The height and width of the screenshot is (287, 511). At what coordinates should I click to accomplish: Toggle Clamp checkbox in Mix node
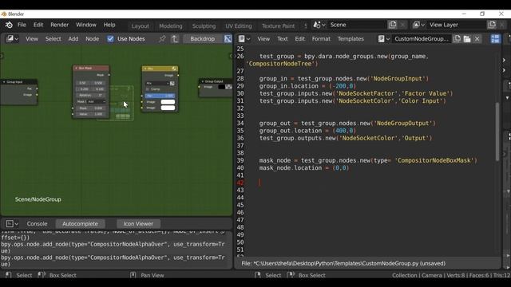pos(148,89)
